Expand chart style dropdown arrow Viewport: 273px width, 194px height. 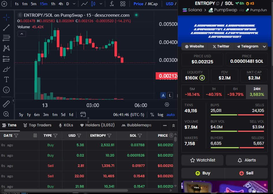(101, 4)
